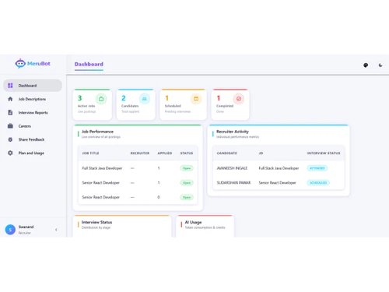Select candidate SUDARSHAN PAWAR

pos(233,183)
